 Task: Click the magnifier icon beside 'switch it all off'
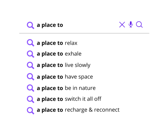point(31,99)
